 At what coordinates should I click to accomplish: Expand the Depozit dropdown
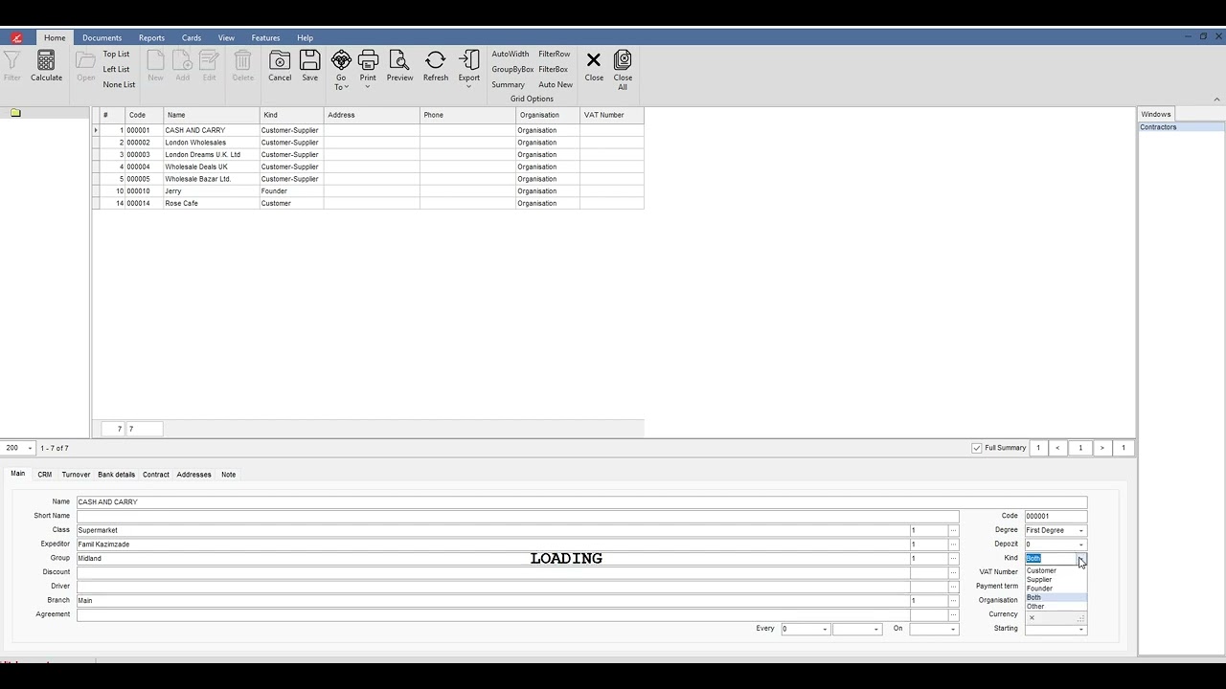click(x=1081, y=545)
